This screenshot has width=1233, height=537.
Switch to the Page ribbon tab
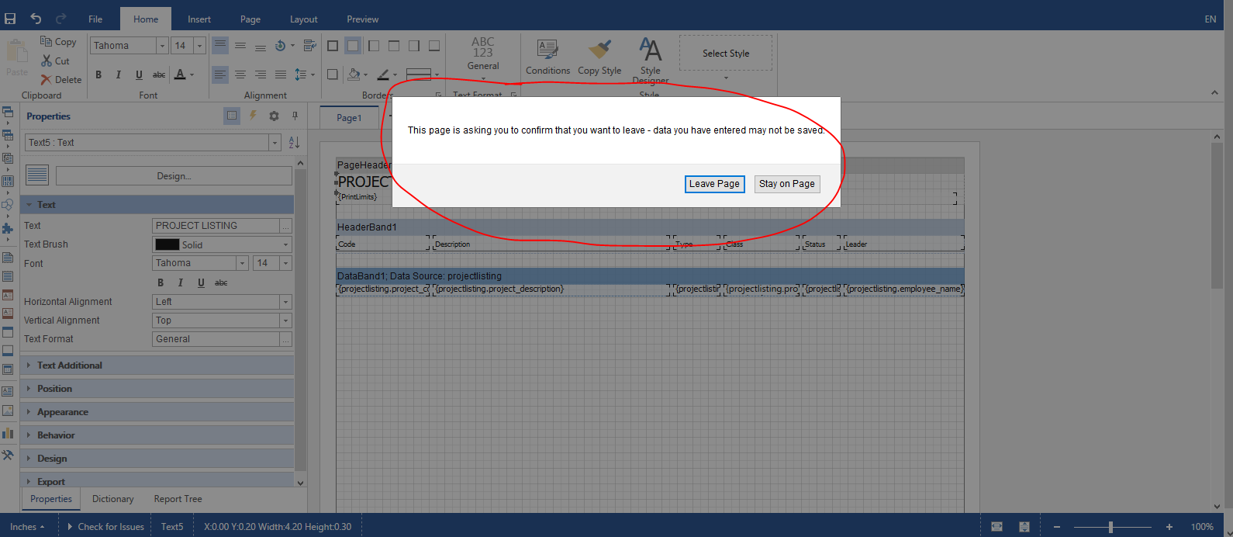(x=250, y=19)
